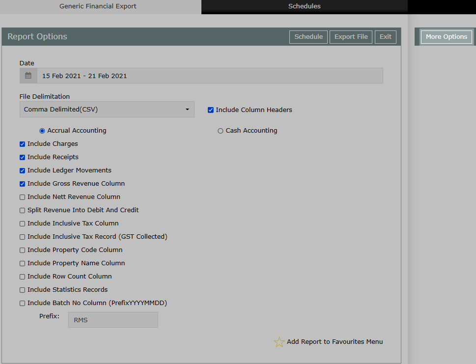Add Report to Favourites Menu link
The image size is (476, 364).
[x=335, y=342]
